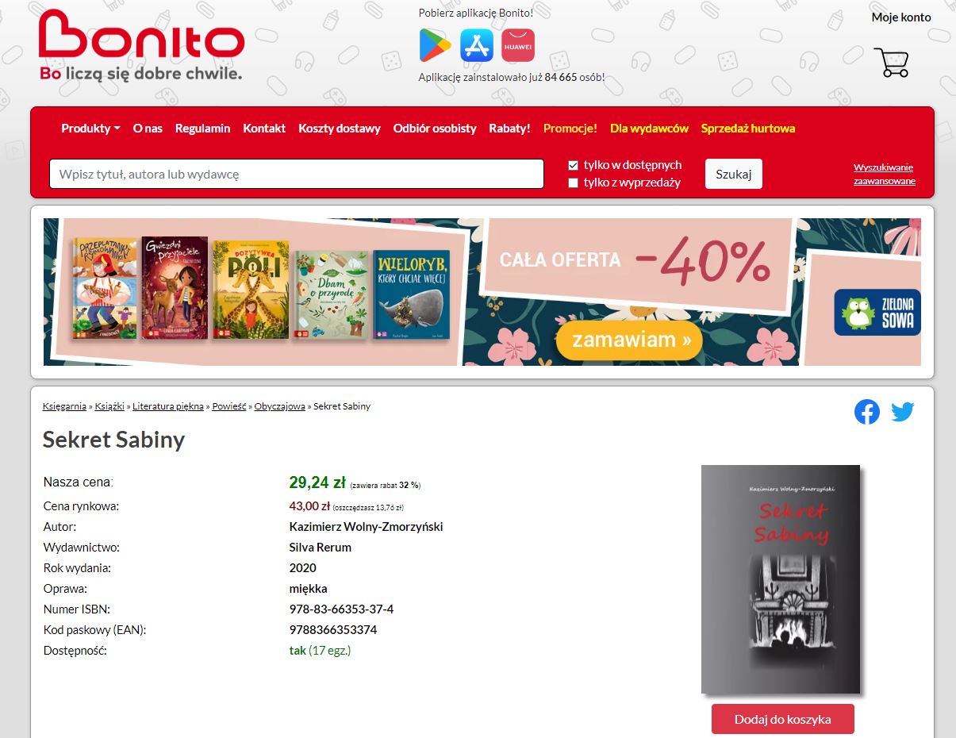The width and height of the screenshot is (956, 738).
Task: Focus the title, author, publisher search field
Action: pos(297,174)
